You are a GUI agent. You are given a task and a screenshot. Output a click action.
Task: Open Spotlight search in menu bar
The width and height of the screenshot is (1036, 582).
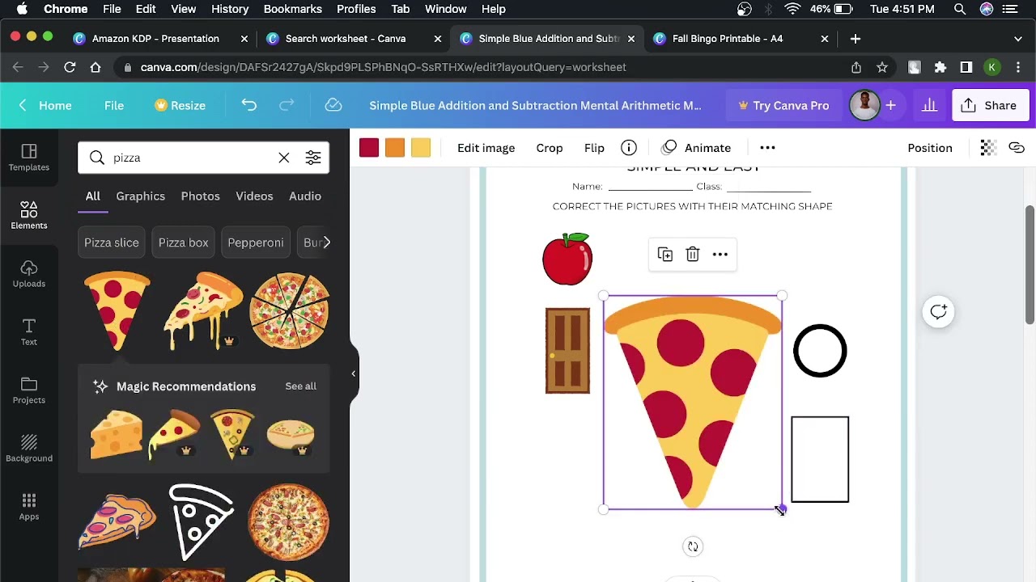pos(960,9)
